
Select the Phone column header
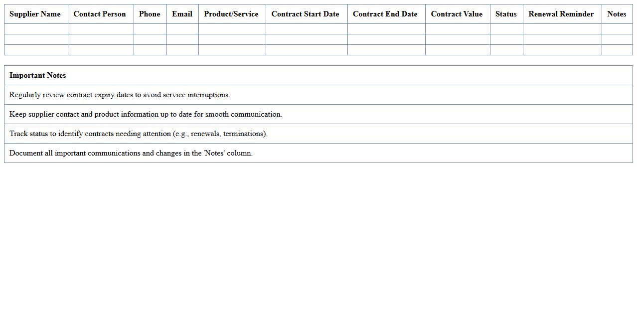point(150,14)
